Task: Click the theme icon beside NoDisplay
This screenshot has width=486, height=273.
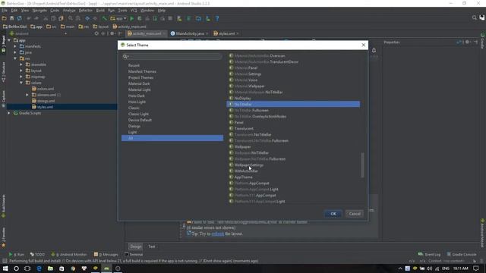Action: (x=231, y=98)
